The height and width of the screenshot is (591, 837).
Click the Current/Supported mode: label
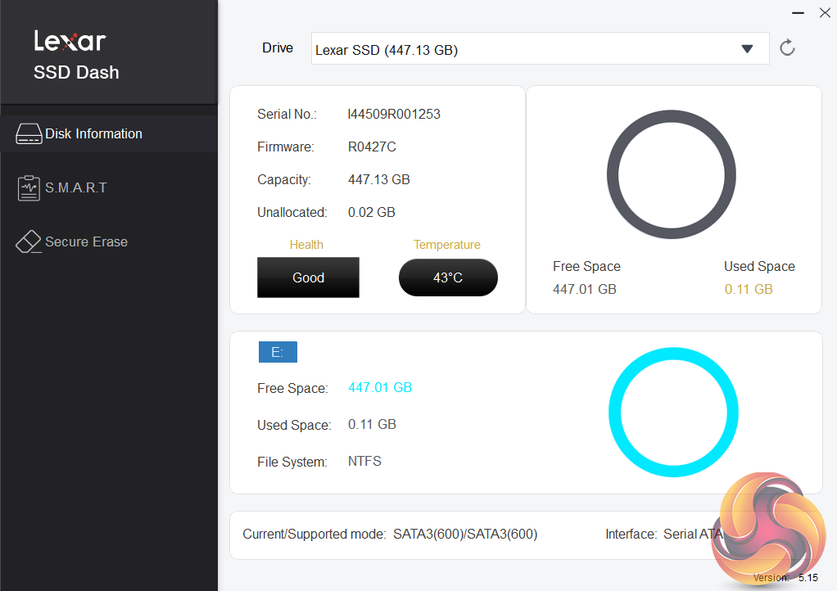pyautogui.click(x=314, y=534)
